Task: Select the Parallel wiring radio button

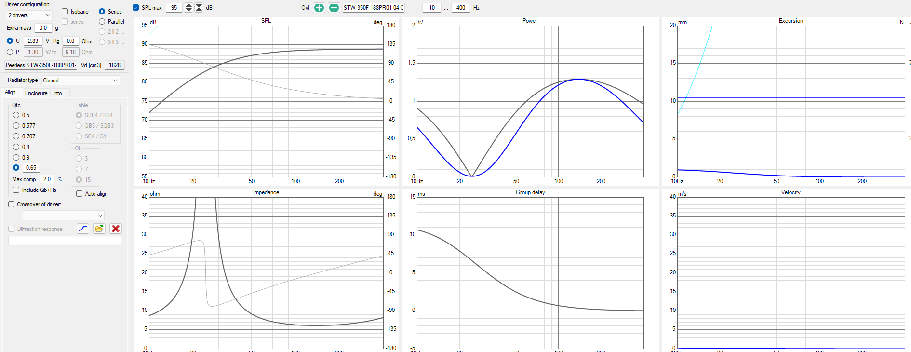Action: pyautogui.click(x=102, y=22)
